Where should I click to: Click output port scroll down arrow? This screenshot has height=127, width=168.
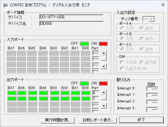(104, 106)
